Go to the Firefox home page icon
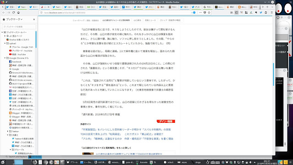This screenshot has width=293, height=165. coord(18,12)
